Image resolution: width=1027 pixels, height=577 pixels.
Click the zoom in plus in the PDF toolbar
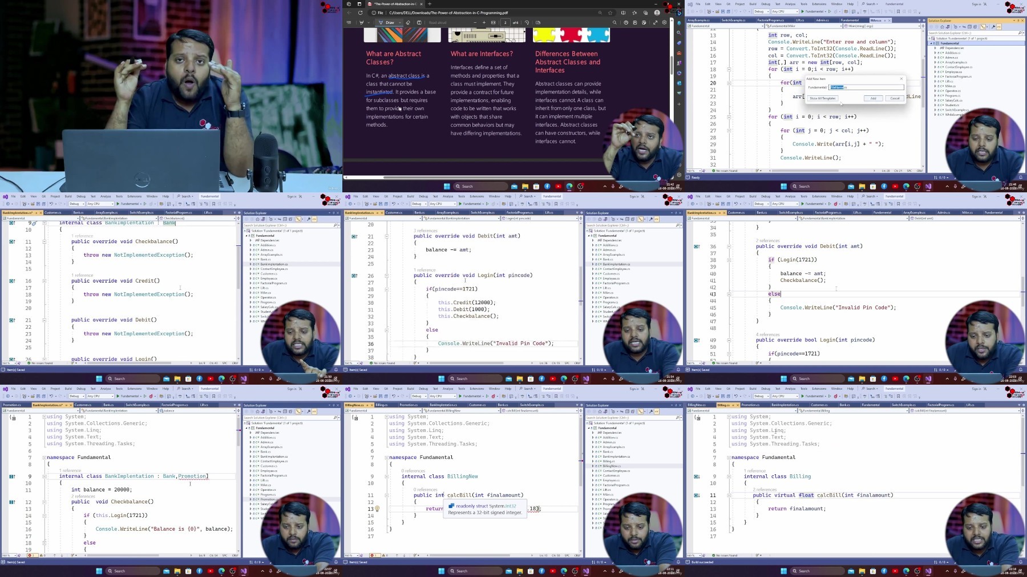[x=484, y=23]
